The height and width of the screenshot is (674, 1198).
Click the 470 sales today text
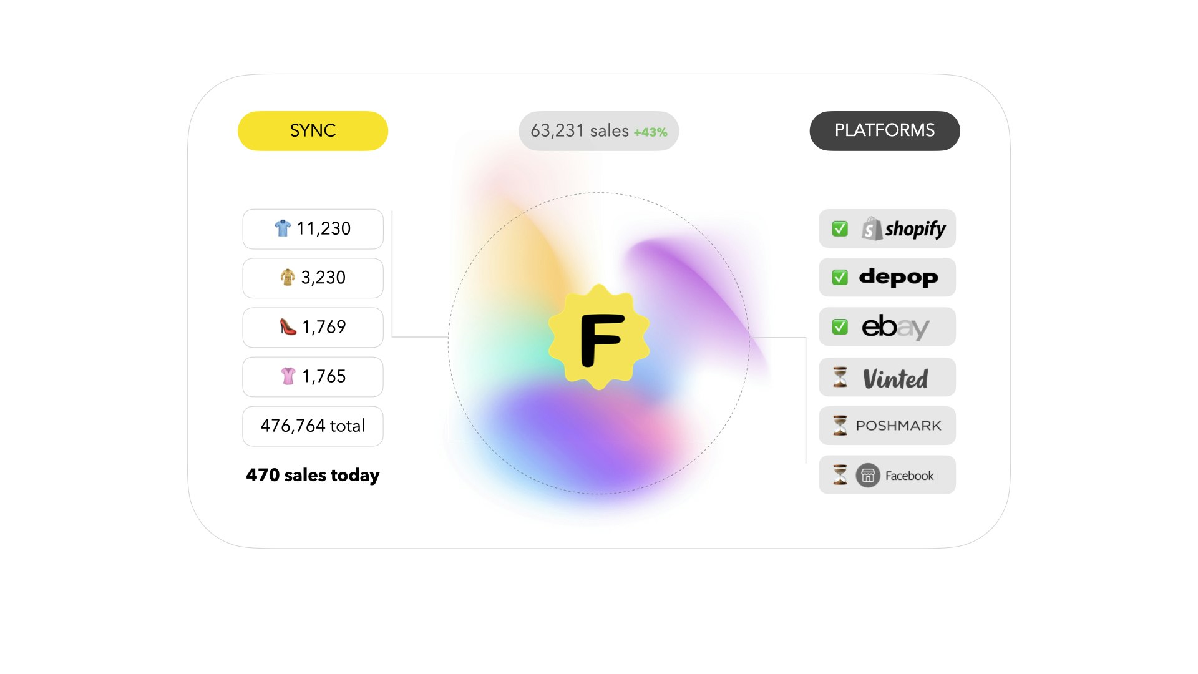point(313,475)
